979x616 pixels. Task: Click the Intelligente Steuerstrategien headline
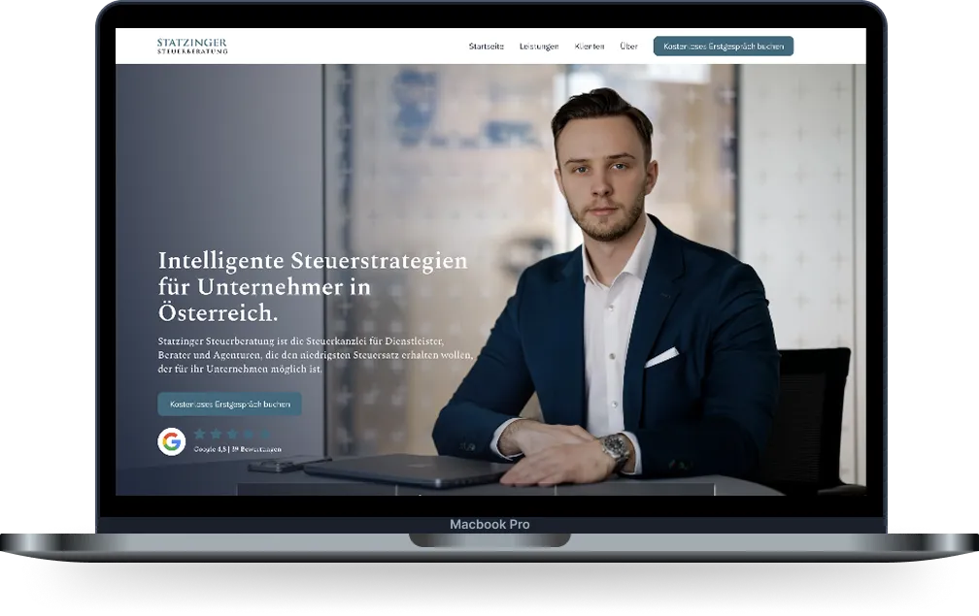point(313,287)
